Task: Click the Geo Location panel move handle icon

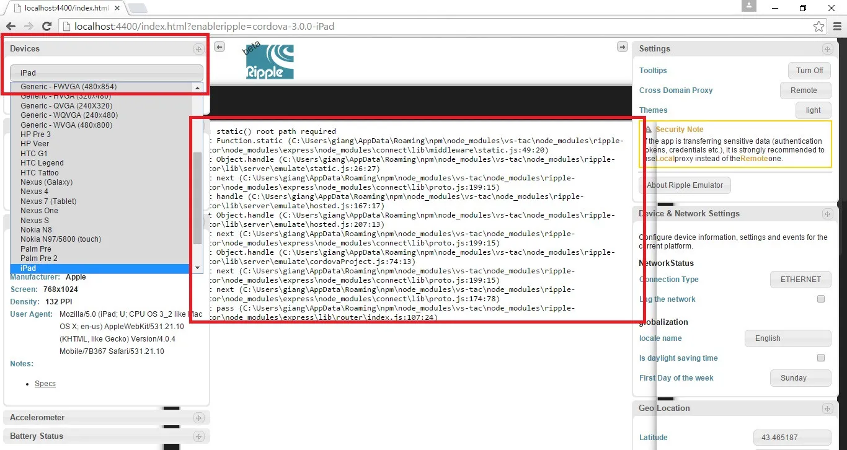Action: pyautogui.click(x=827, y=408)
